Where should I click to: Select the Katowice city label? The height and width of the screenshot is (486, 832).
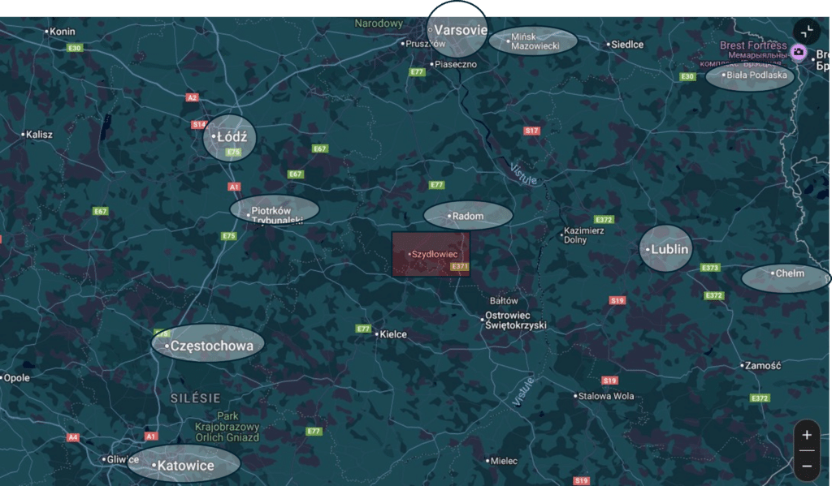(x=184, y=465)
